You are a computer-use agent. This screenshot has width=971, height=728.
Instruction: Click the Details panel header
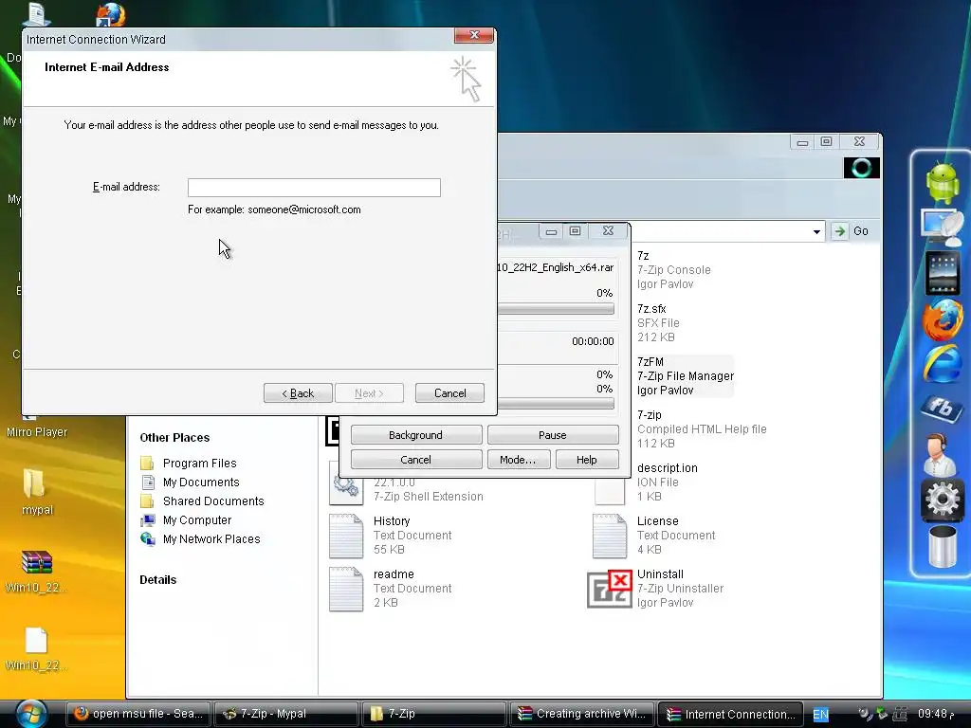(158, 579)
